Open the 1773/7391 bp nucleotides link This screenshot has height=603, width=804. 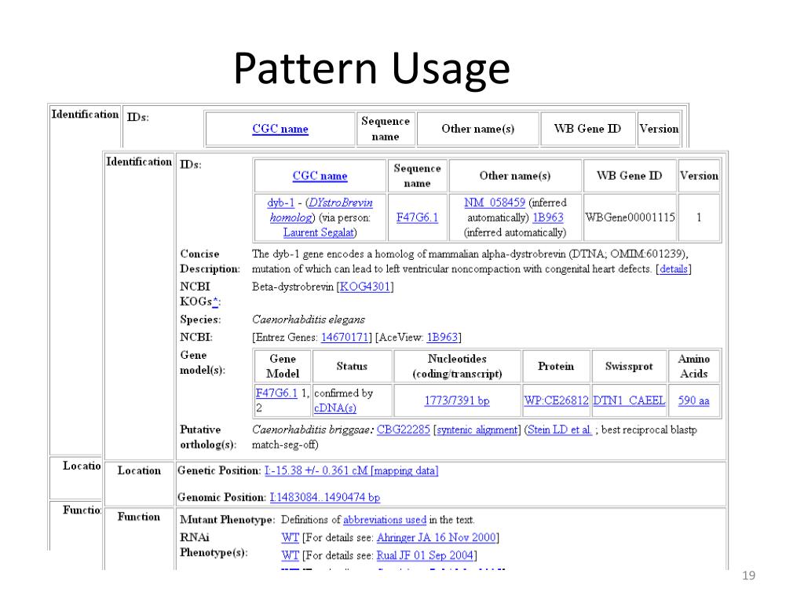pos(457,400)
